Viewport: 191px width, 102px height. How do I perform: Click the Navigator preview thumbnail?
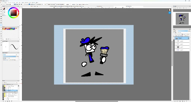[x=182, y=19]
